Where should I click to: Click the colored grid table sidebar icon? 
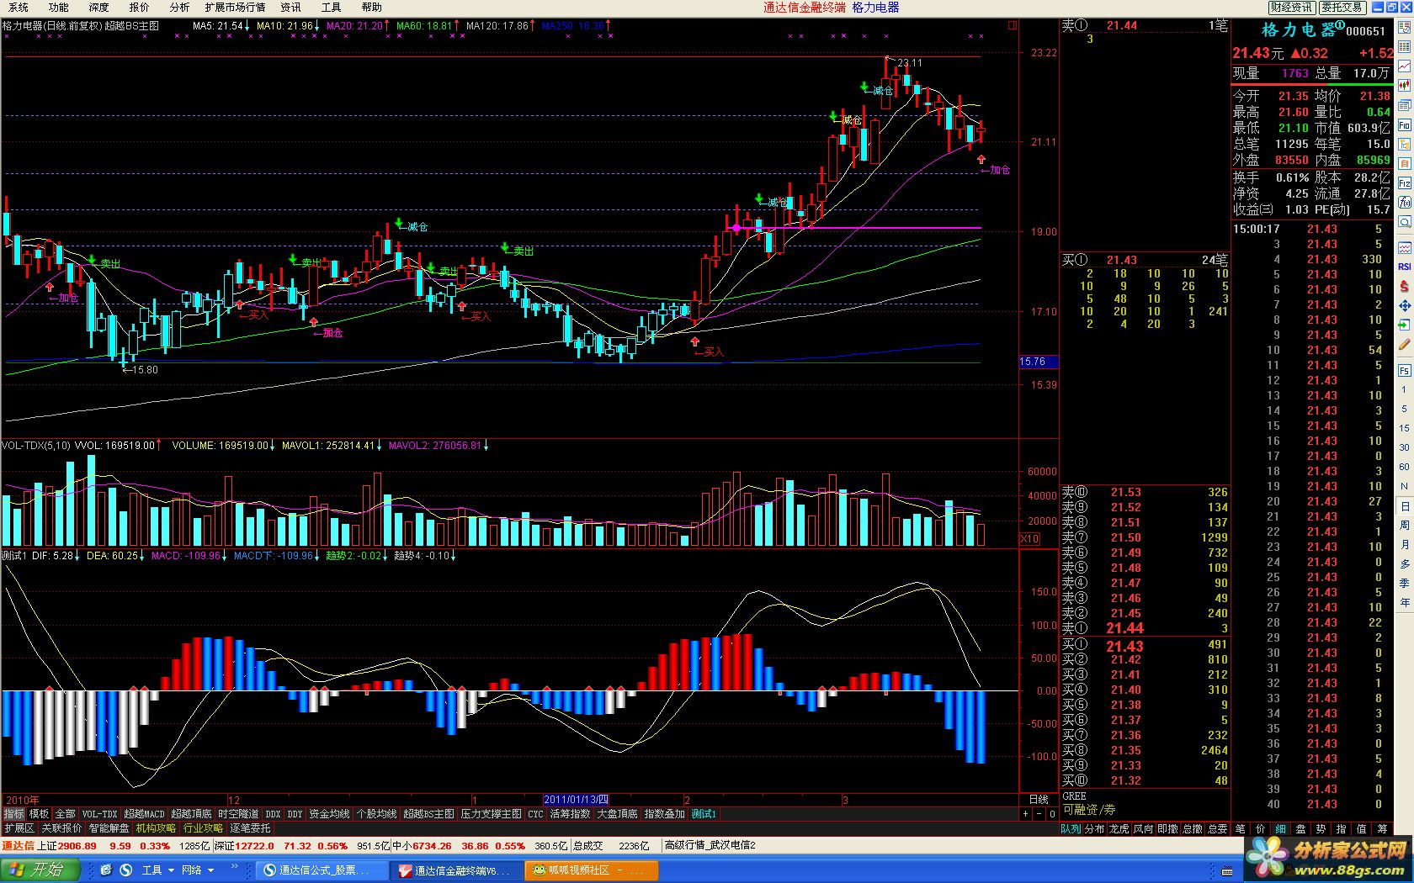pyautogui.click(x=1404, y=46)
